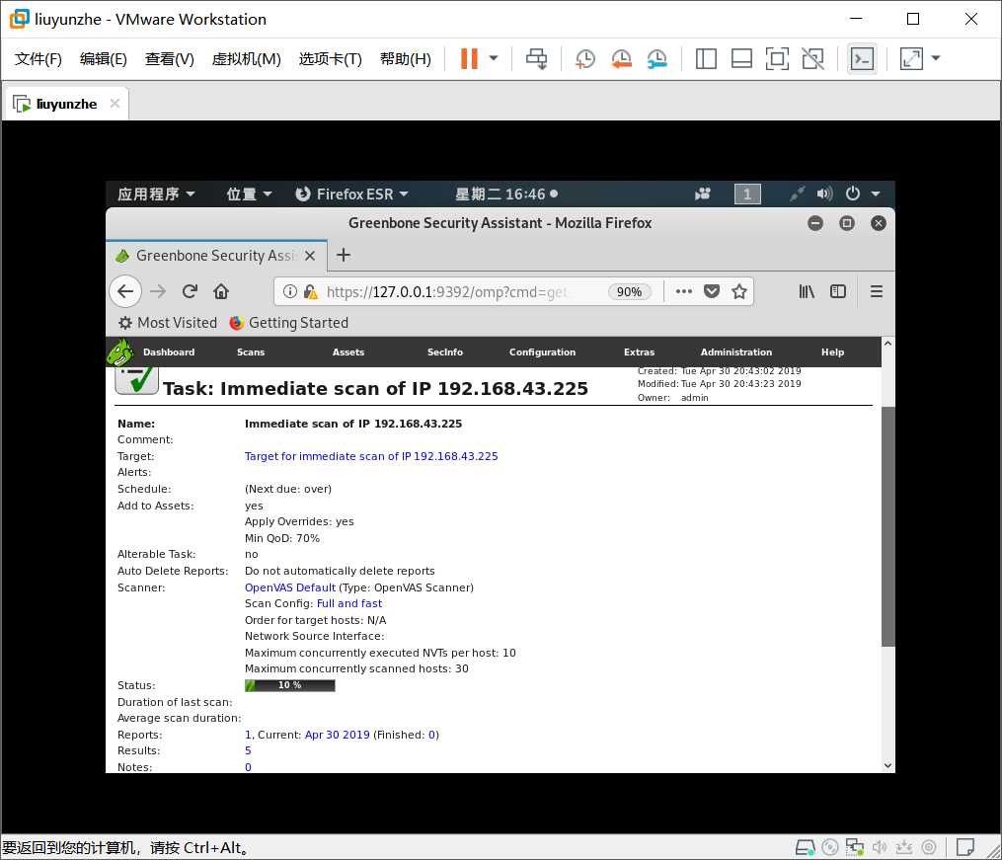Pause the virtual machine
Image resolution: width=1002 pixels, height=860 pixels.
click(469, 59)
